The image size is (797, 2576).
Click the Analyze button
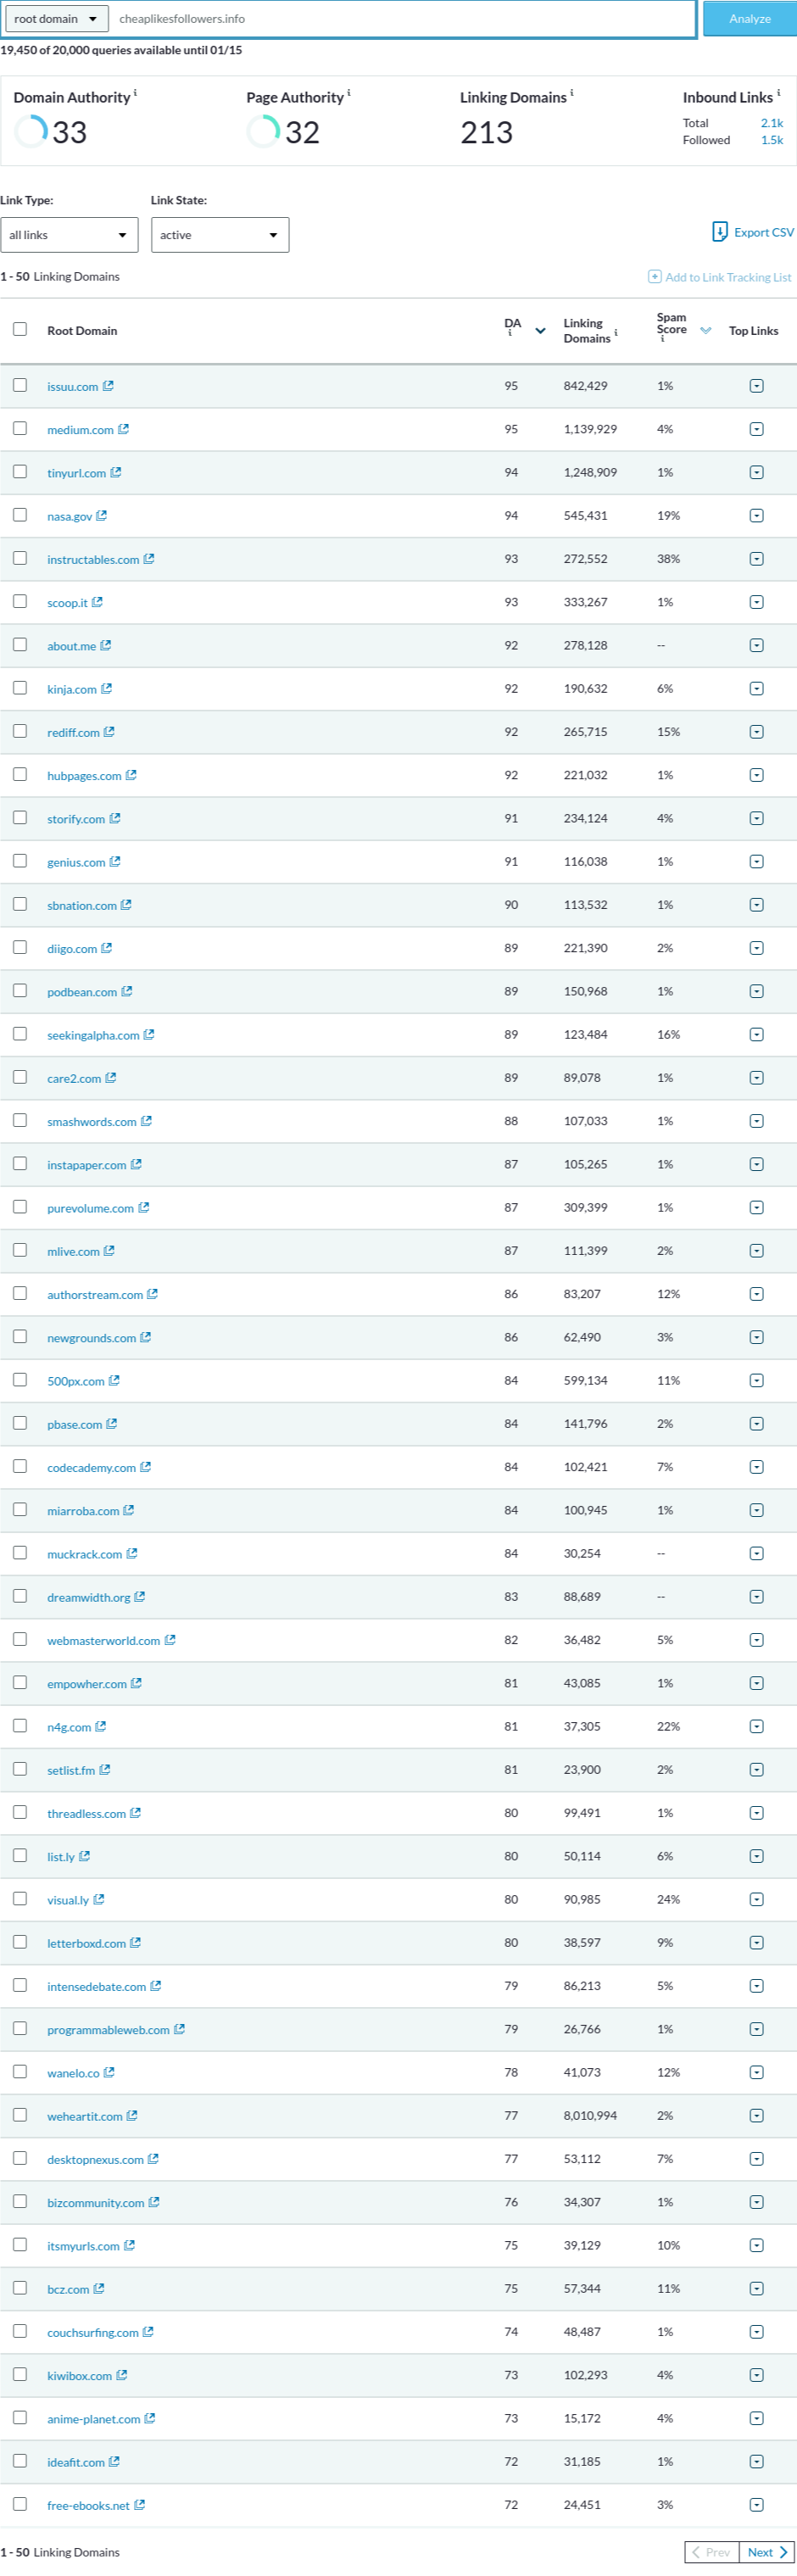(x=749, y=19)
